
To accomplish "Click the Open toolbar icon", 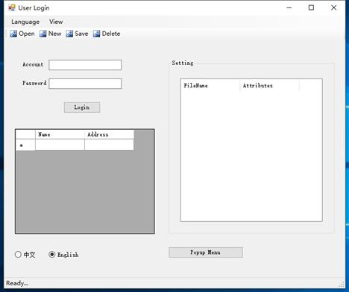I will (13, 34).
